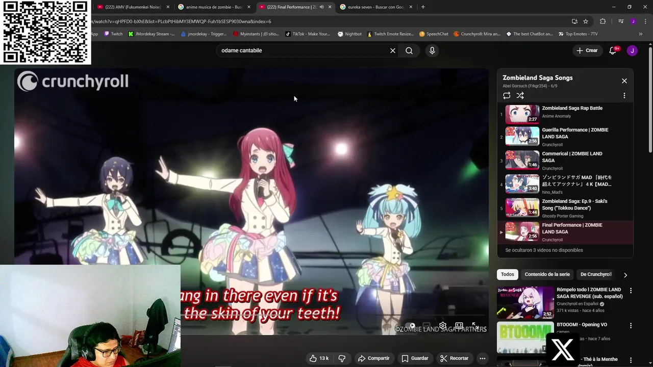The width and height of the screenshot is (653, 367).
Task: Close the "eureka seven" browser tab
Action: coord(411,7)
